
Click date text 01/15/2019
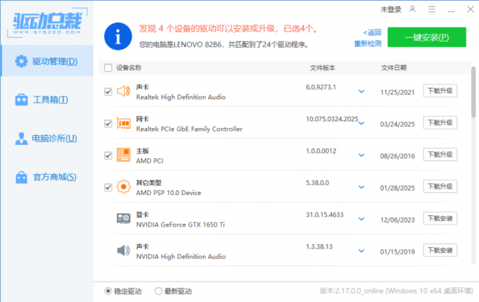pos(397,251)
